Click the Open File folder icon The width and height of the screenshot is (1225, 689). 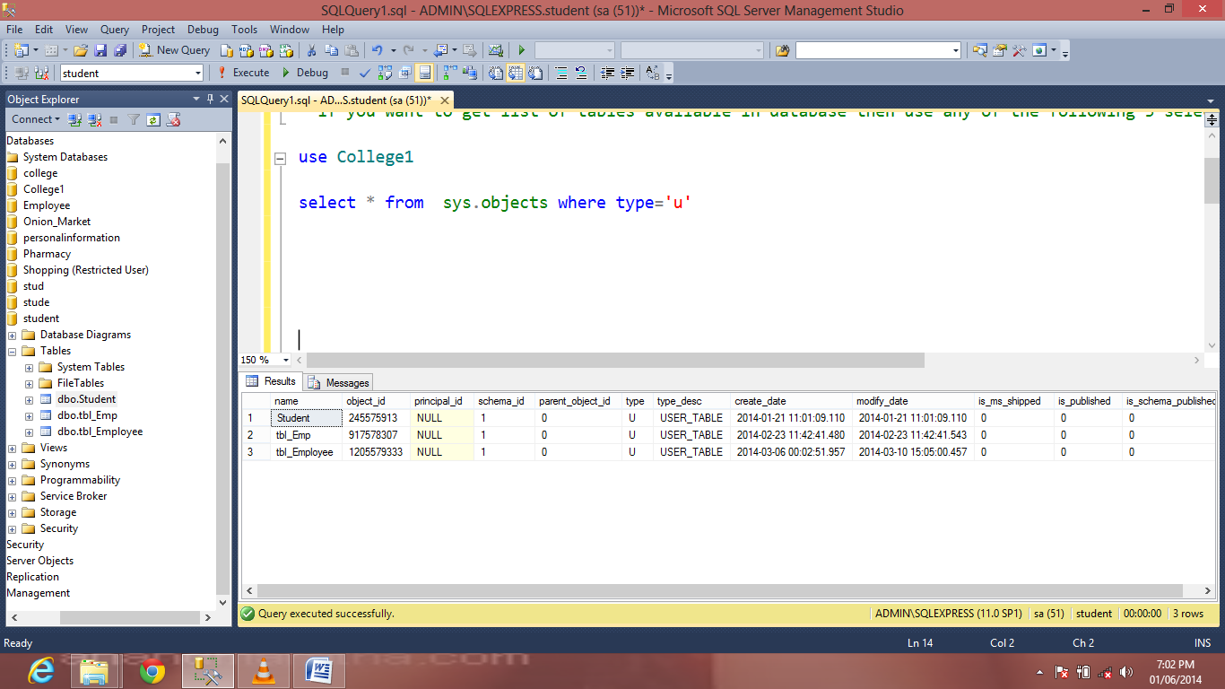pos(81,50)
